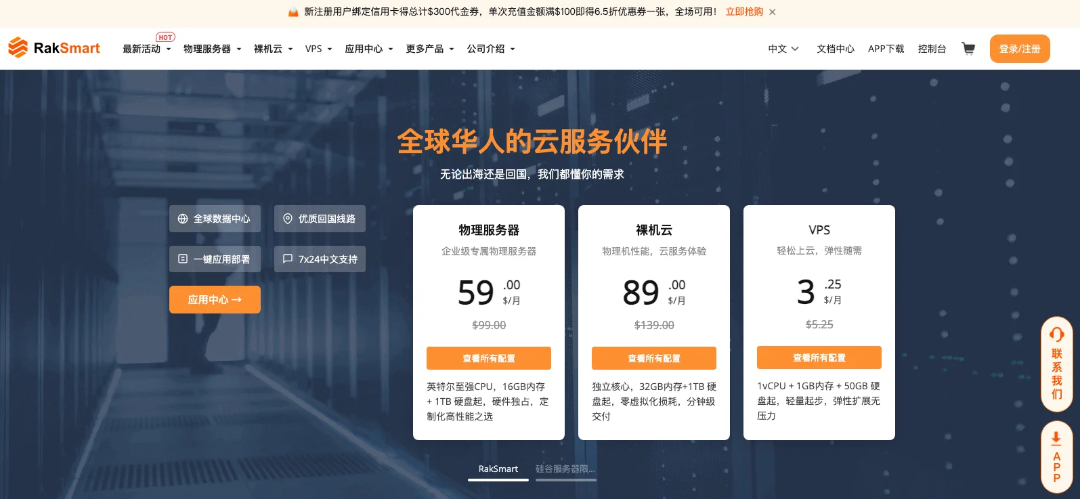1080x499 pixels.
Task: Click the 轻松上云，弹性随需 subtitle
Action: tap(819, 251)
